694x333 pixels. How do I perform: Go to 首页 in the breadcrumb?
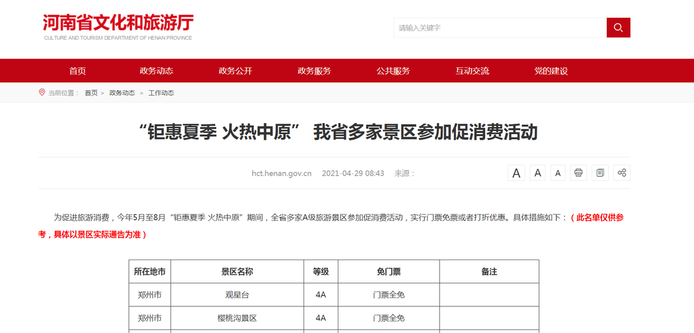[x=91, y=93]
